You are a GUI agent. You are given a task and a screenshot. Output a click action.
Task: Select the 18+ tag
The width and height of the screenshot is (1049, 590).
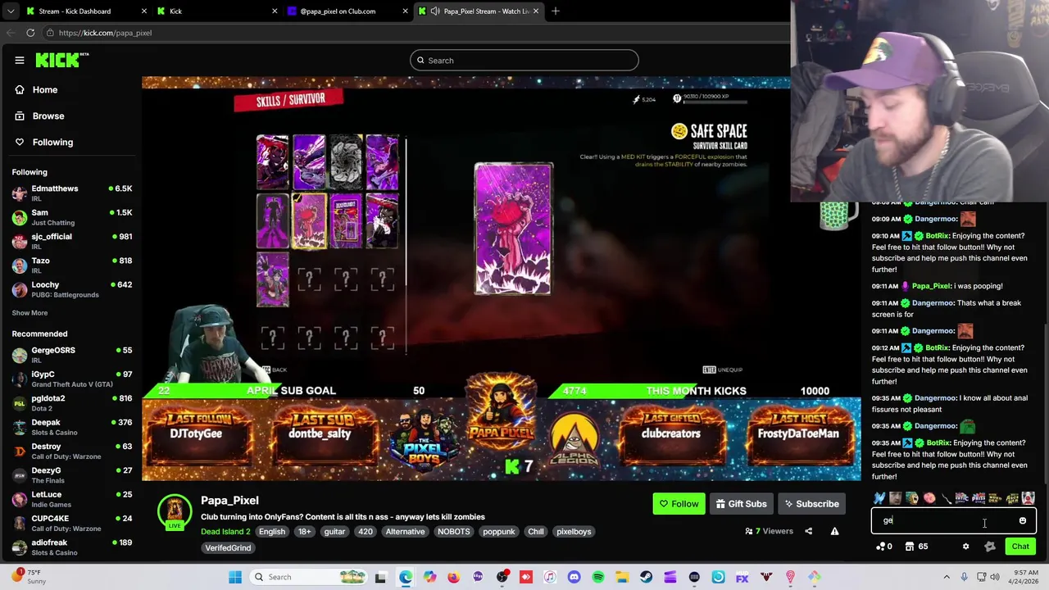point(305,531)
